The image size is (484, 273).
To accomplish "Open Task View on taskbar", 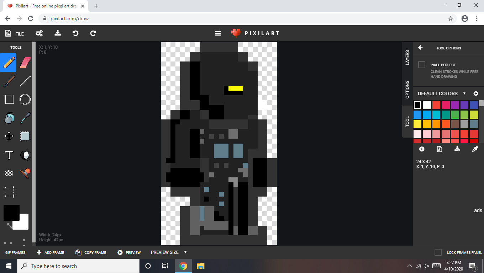I will 165,266.
